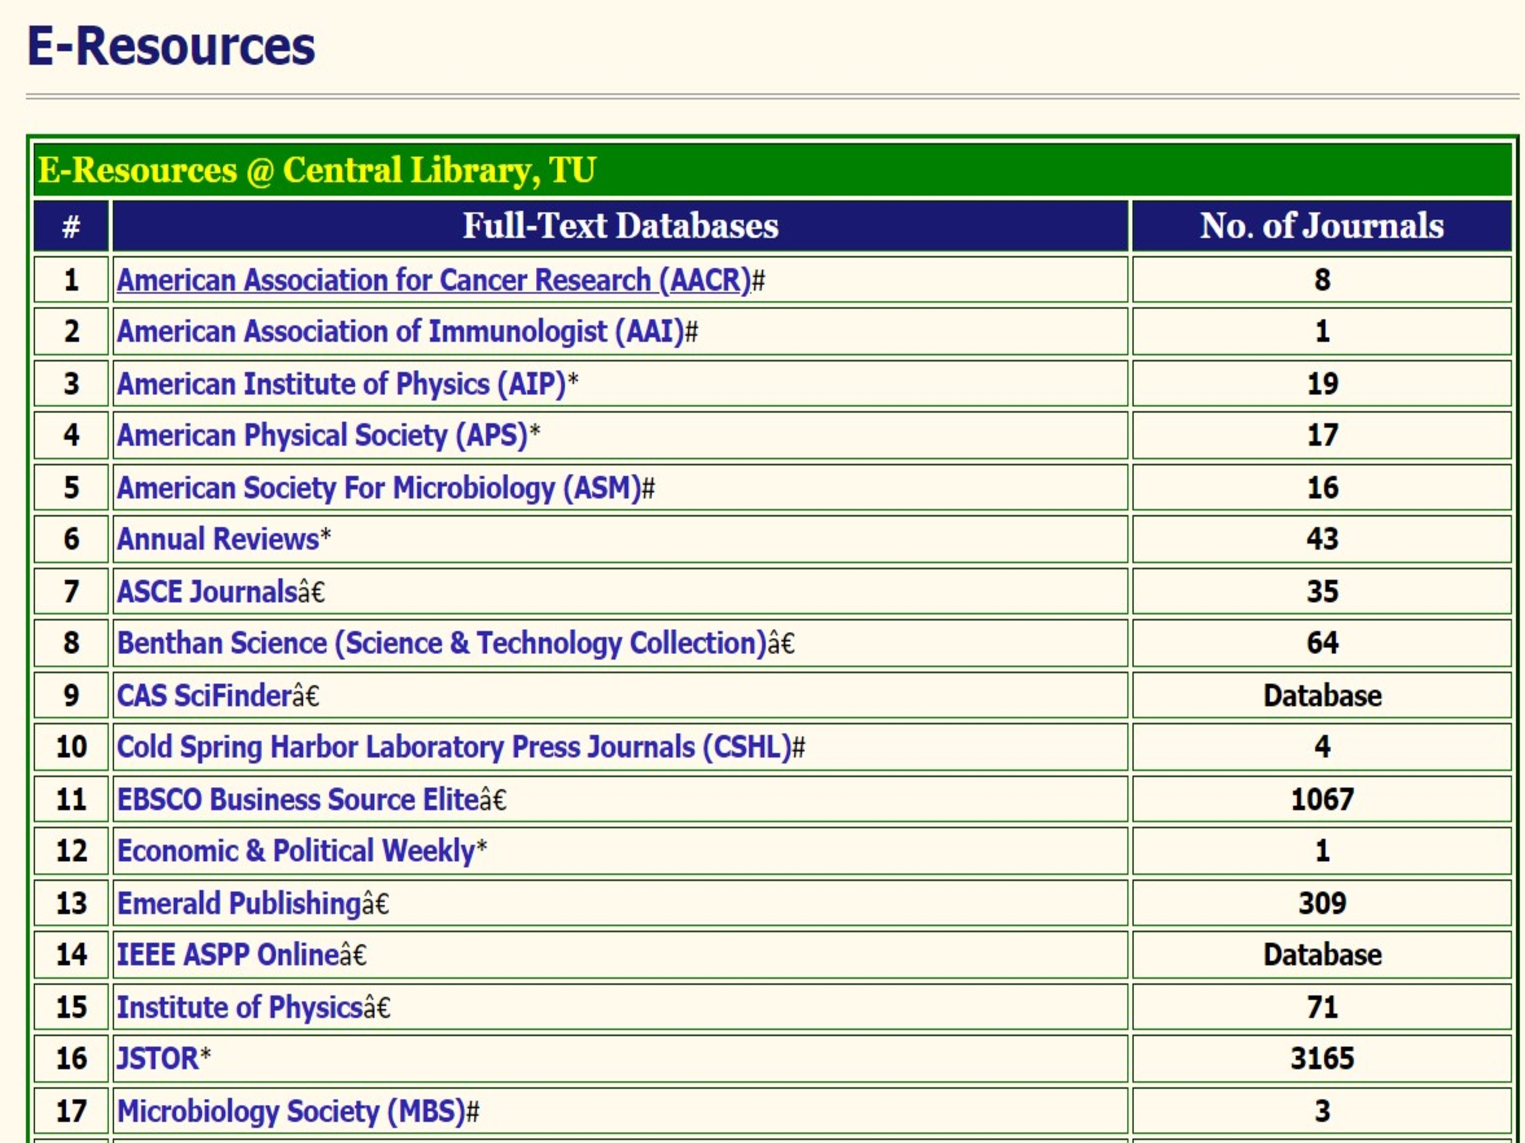Open IEEE ASPP Online link
This screenshot has height=1143, width=1525.
pyautogui.click(x=228, y=955)
